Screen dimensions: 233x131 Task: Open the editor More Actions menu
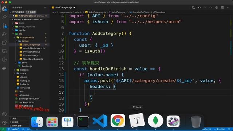coord(228,7)
